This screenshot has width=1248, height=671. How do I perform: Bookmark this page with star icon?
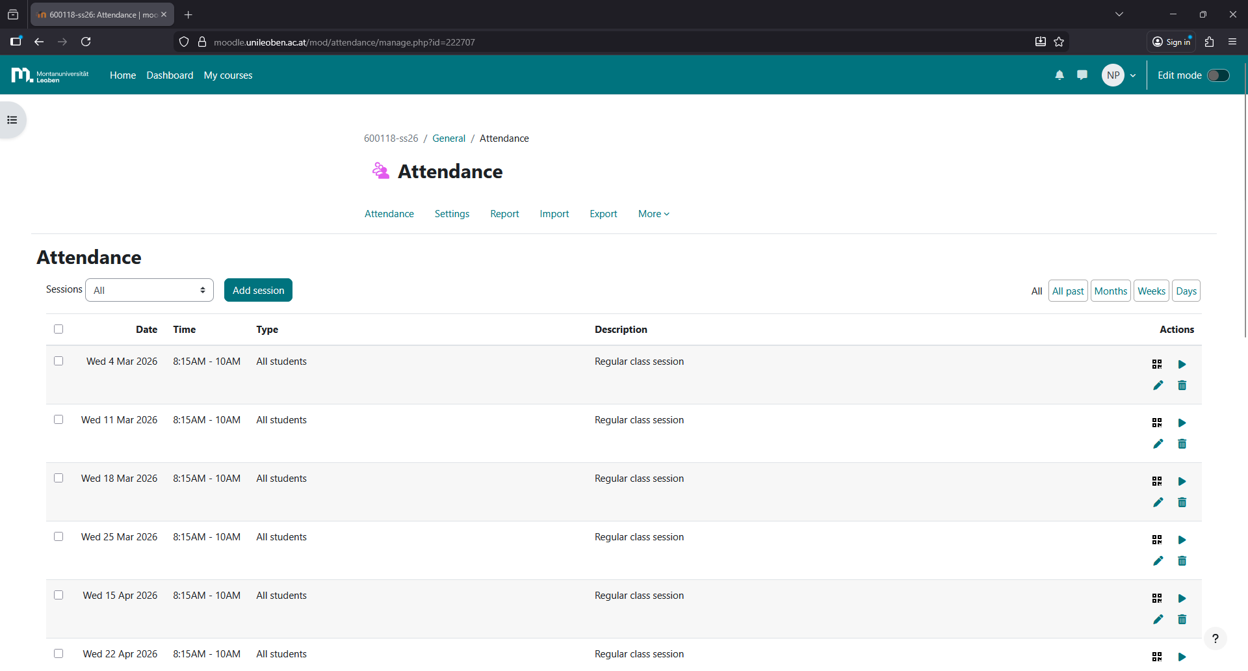tap(1059, 42)
